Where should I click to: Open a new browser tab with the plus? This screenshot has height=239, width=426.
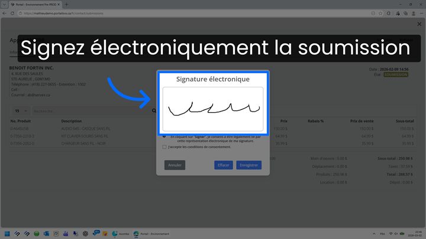66,4
